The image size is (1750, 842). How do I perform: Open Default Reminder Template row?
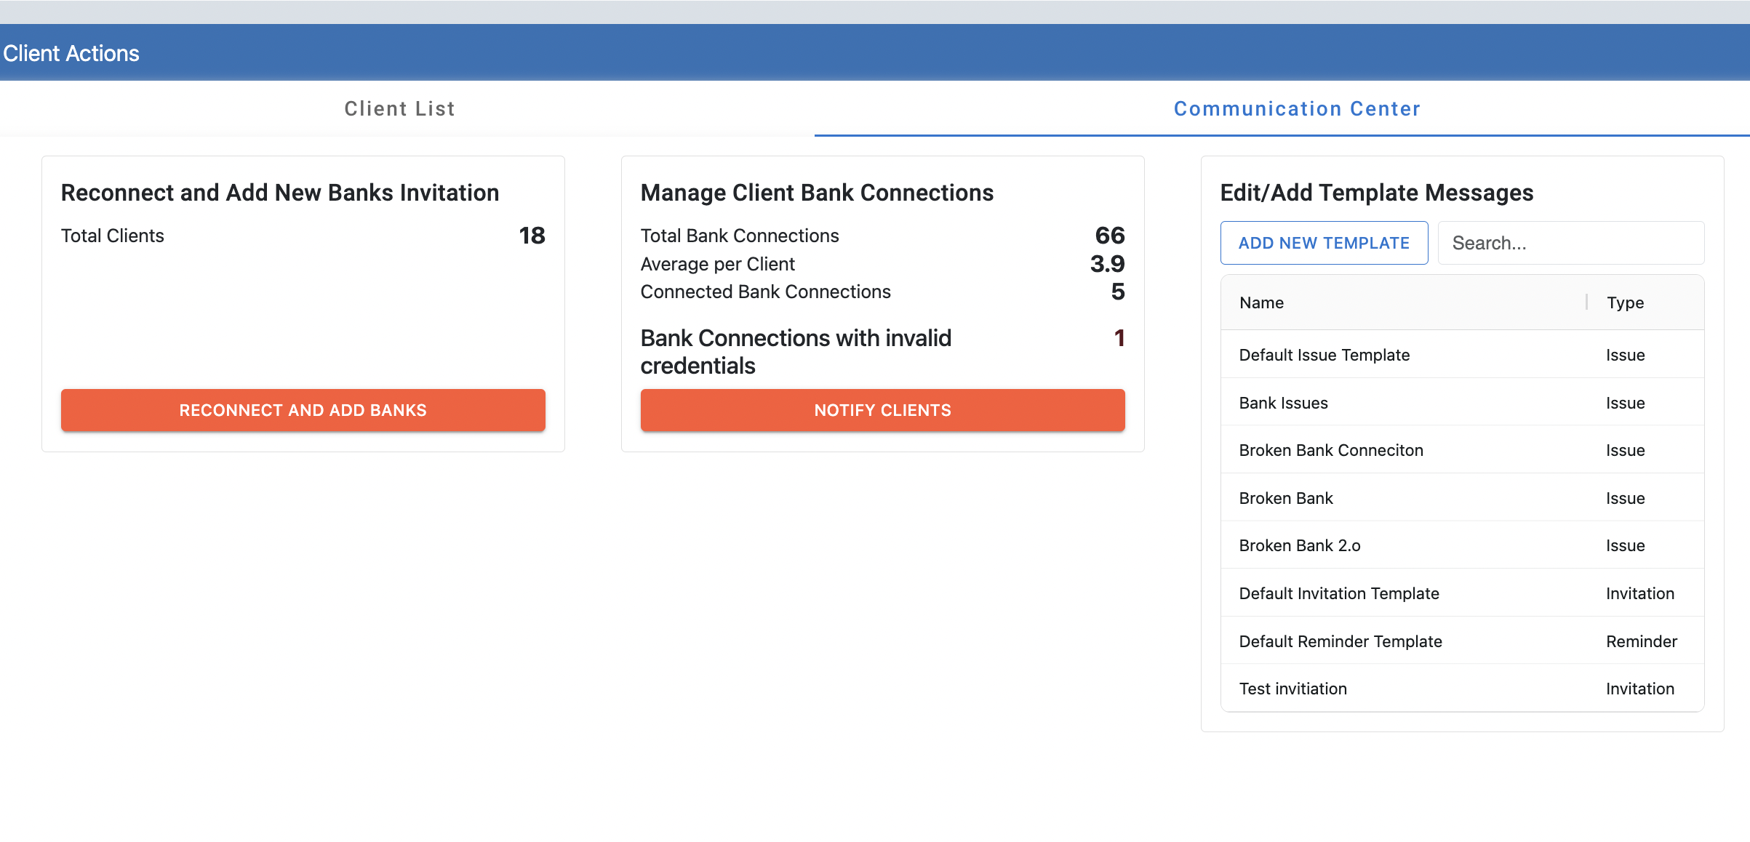click(1340, 641)
